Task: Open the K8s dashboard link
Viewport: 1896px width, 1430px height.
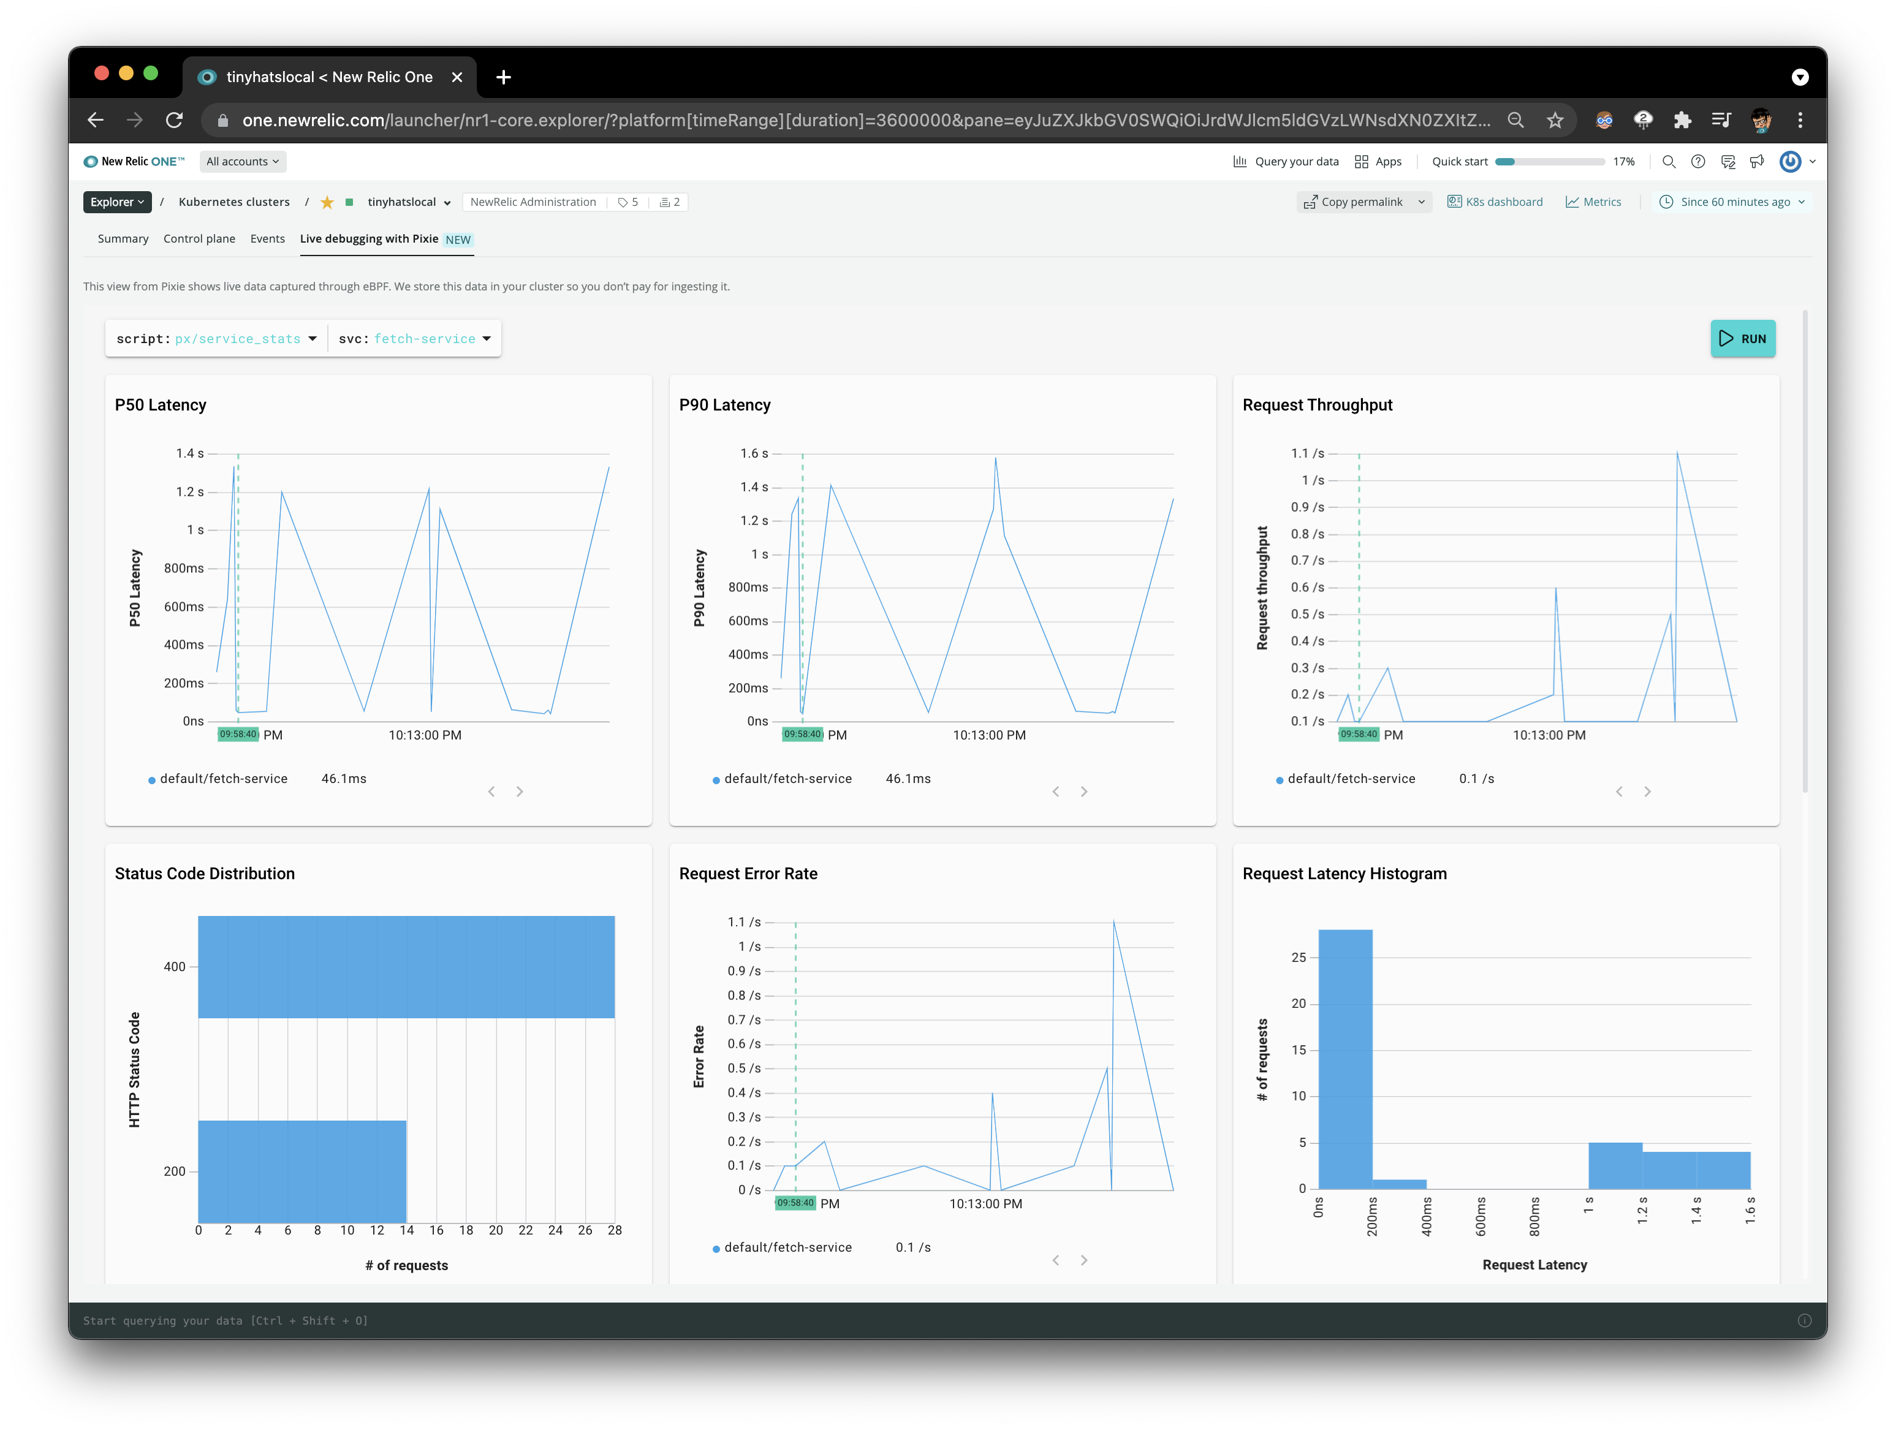Action: pos(1495,202)
